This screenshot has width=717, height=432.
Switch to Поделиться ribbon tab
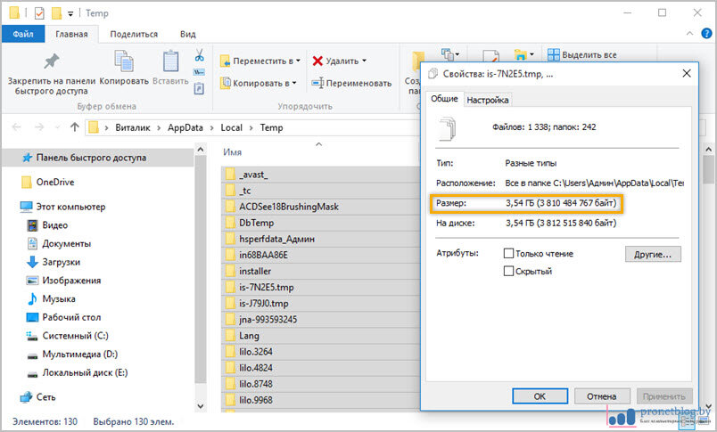[x=134, y=34]
